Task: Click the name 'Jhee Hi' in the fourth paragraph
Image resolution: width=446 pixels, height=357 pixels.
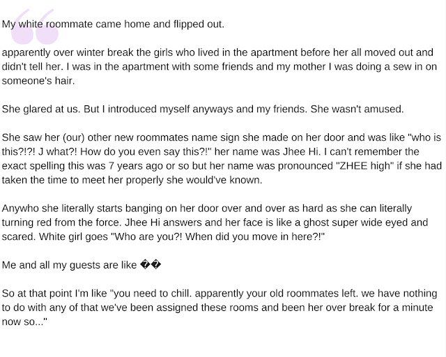Action: [301, 152]
